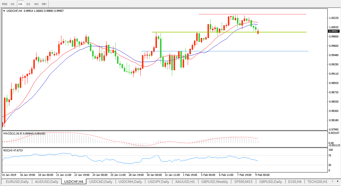Switch to M30 timeframe
Viewport: 341px width, 186px height.
(5, 4)
